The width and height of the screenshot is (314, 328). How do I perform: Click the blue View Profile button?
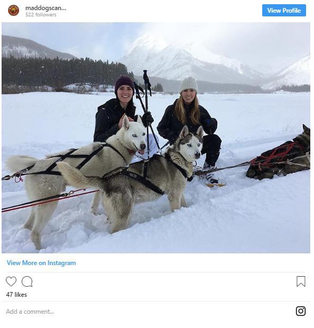[284, 10]
